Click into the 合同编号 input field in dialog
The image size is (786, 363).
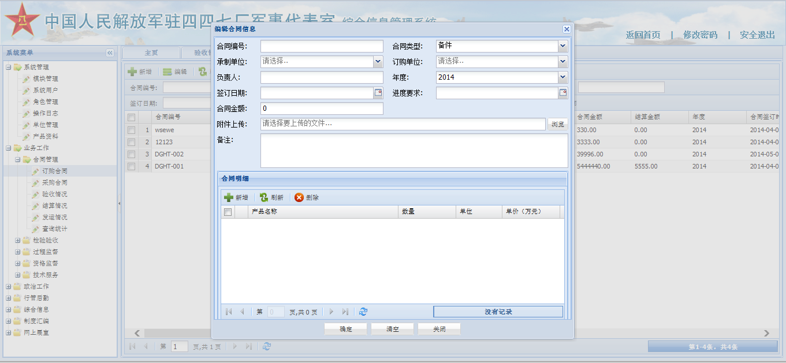tap(322, 46)
